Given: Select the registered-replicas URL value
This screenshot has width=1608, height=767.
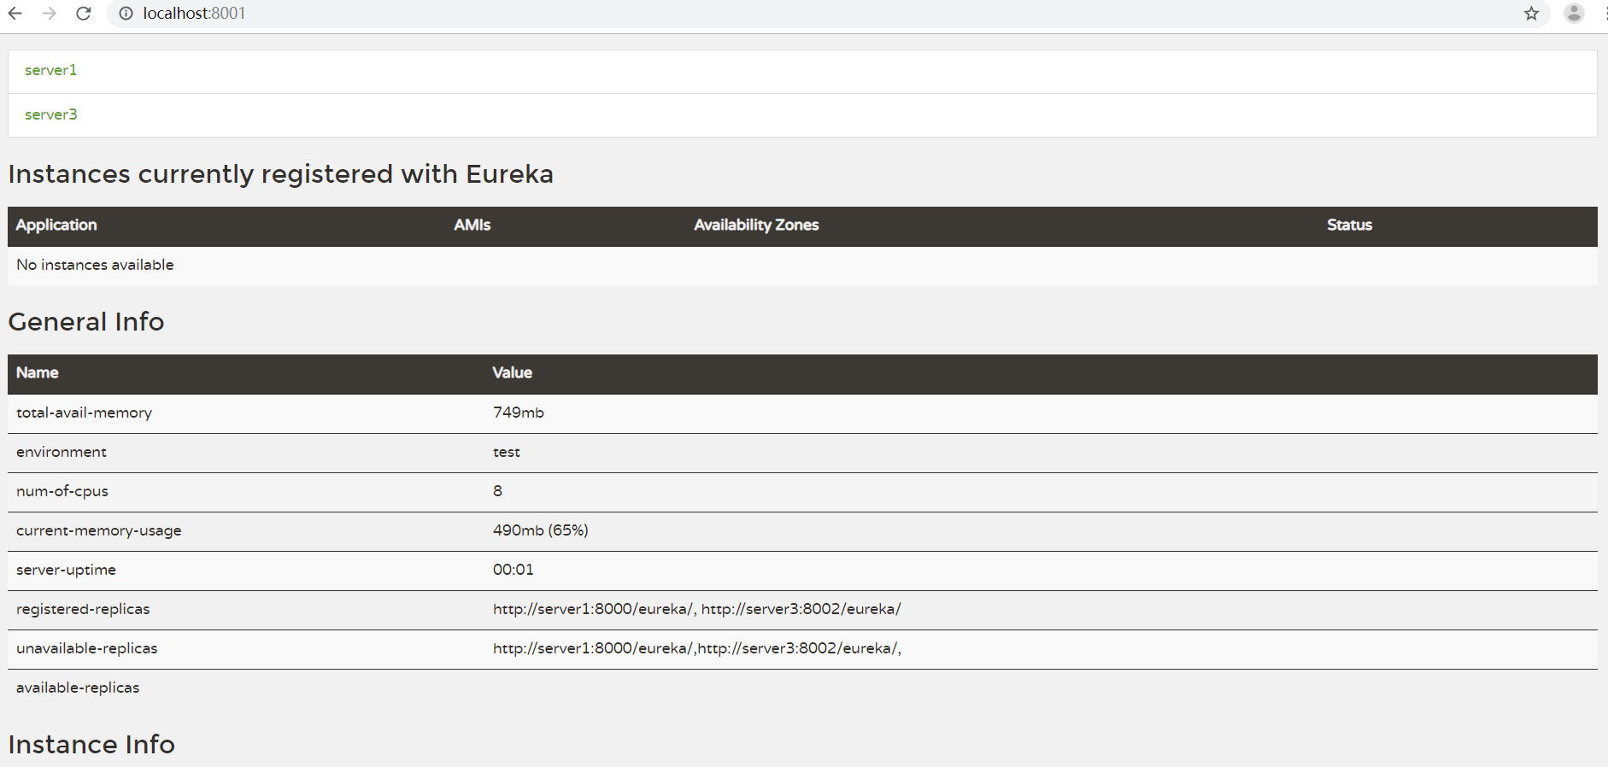Looking at the screenshot, I should pos(697,609).
